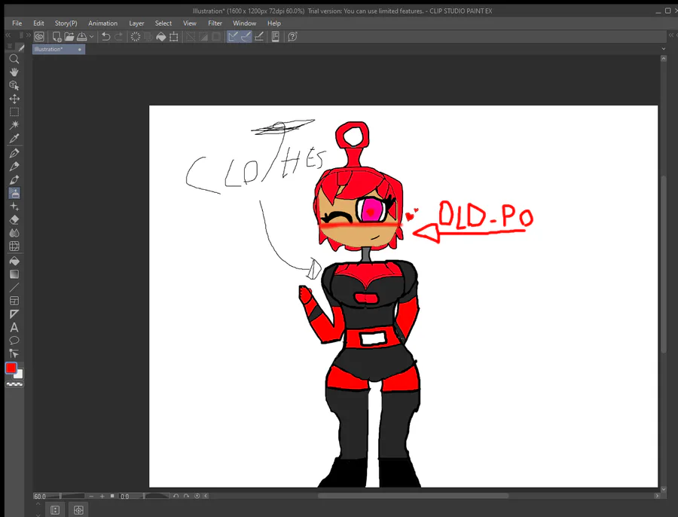Select the Zoom magnifier tool
Screen dimensions: 678x517
pyautogui.click(x=14, y=59)
